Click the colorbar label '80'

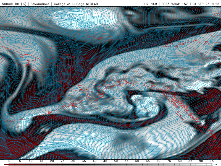[x=180, y=161]
